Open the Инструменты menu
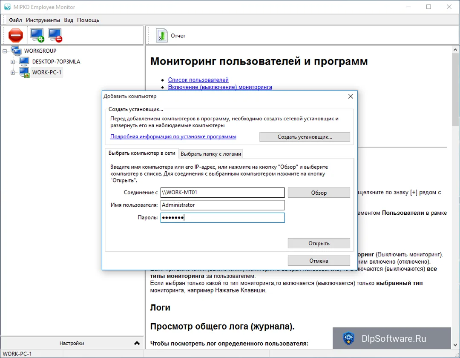Screen dimensions: 460x358 [x=43, y=20]
